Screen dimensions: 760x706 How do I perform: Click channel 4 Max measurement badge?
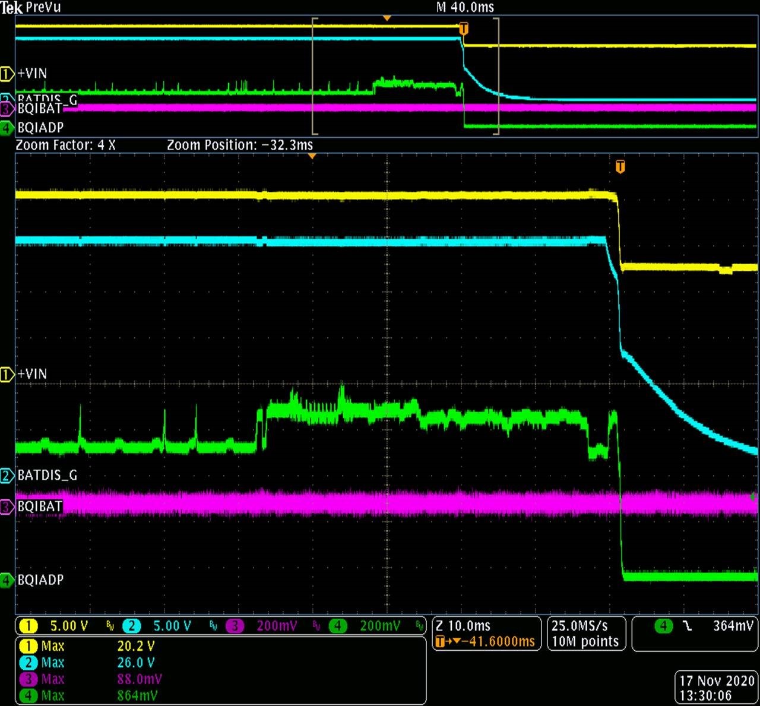[28, 695]
